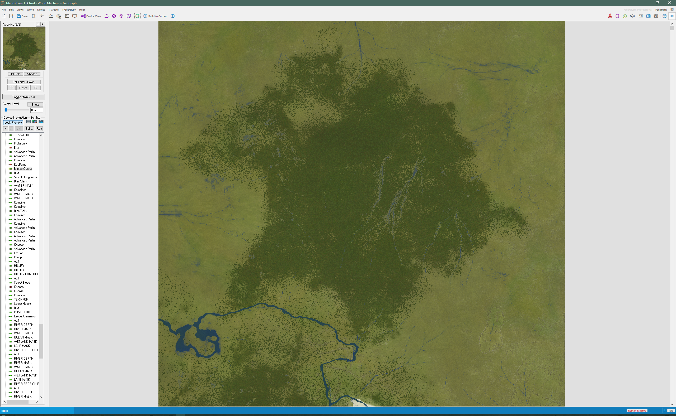This screenshot has height=416, width=676.
Task: Click the undo arrow icon
Action: [x=43, y=16]
